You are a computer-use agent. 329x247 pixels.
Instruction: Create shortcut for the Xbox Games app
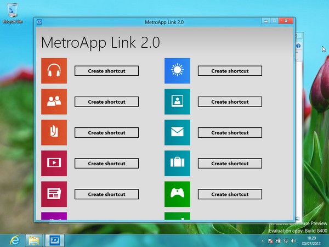[230, 194]
